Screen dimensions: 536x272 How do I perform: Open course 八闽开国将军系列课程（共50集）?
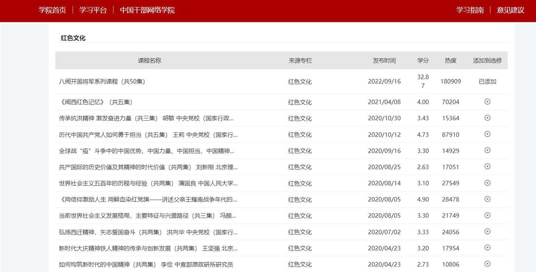pos(102,82)
